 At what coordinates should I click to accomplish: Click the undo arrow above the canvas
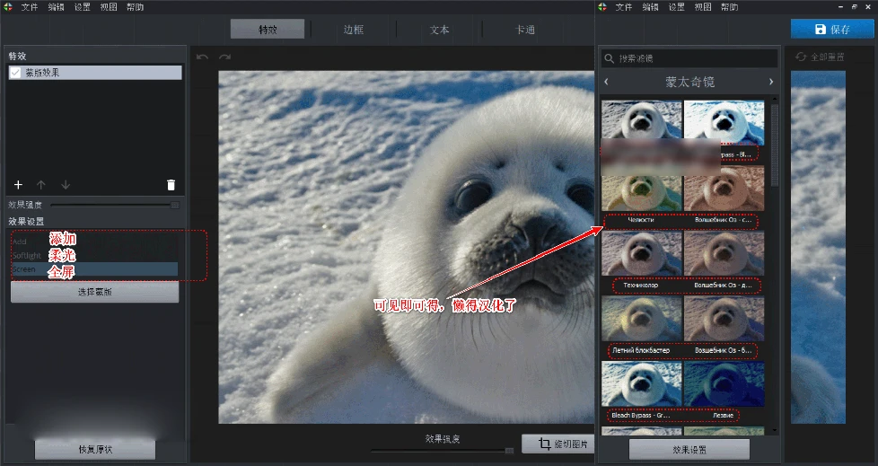point(203,57)
